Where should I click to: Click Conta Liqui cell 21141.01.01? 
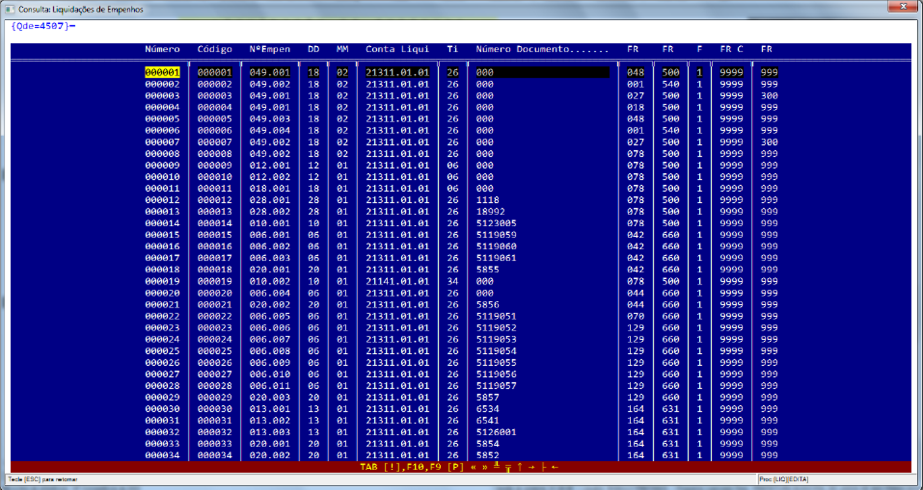[x=397, y=281]
